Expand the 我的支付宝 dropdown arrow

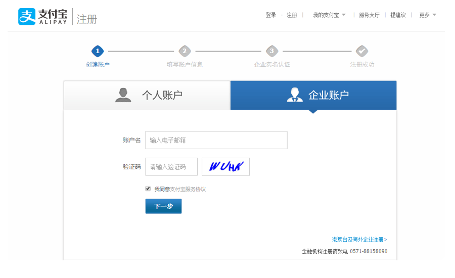coord(344,15)
